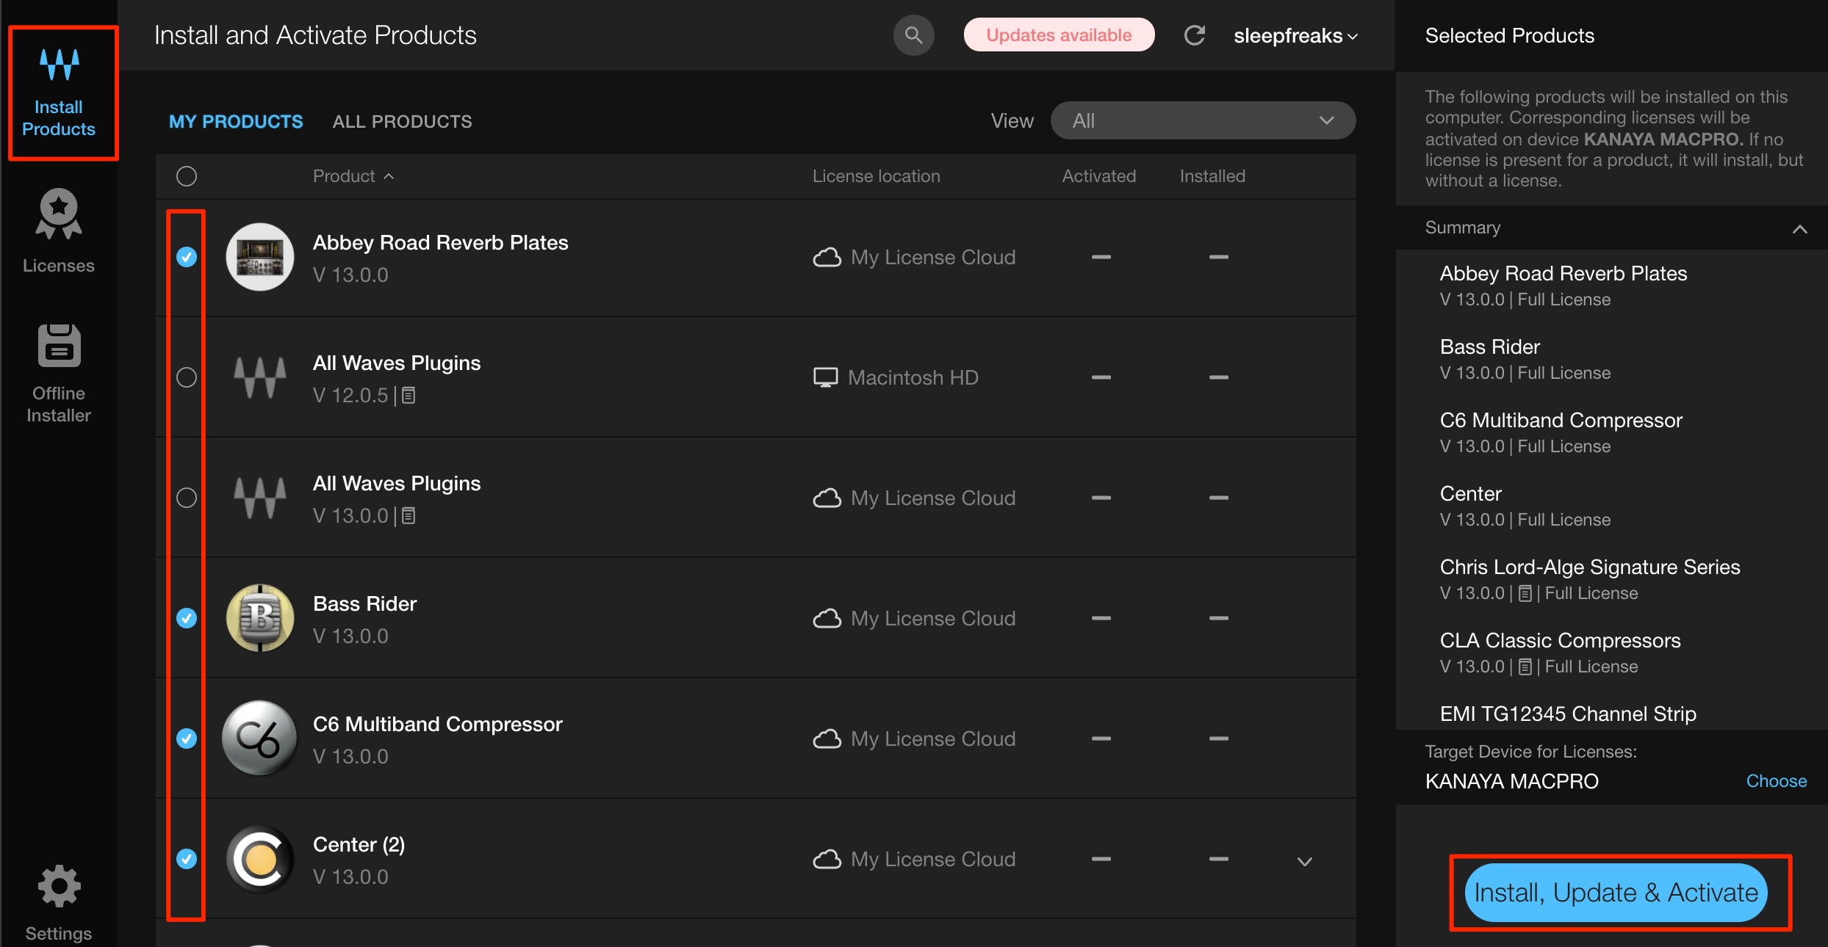This screenshot has height=947, width=1828.
Task: Click the Abbey Road Reverb Plates thumbnail
Action: [x=260, y=257]
